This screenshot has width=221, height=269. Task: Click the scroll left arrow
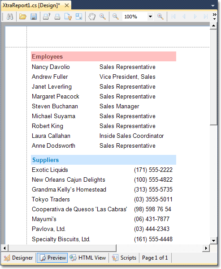click(x=4, y=248)
